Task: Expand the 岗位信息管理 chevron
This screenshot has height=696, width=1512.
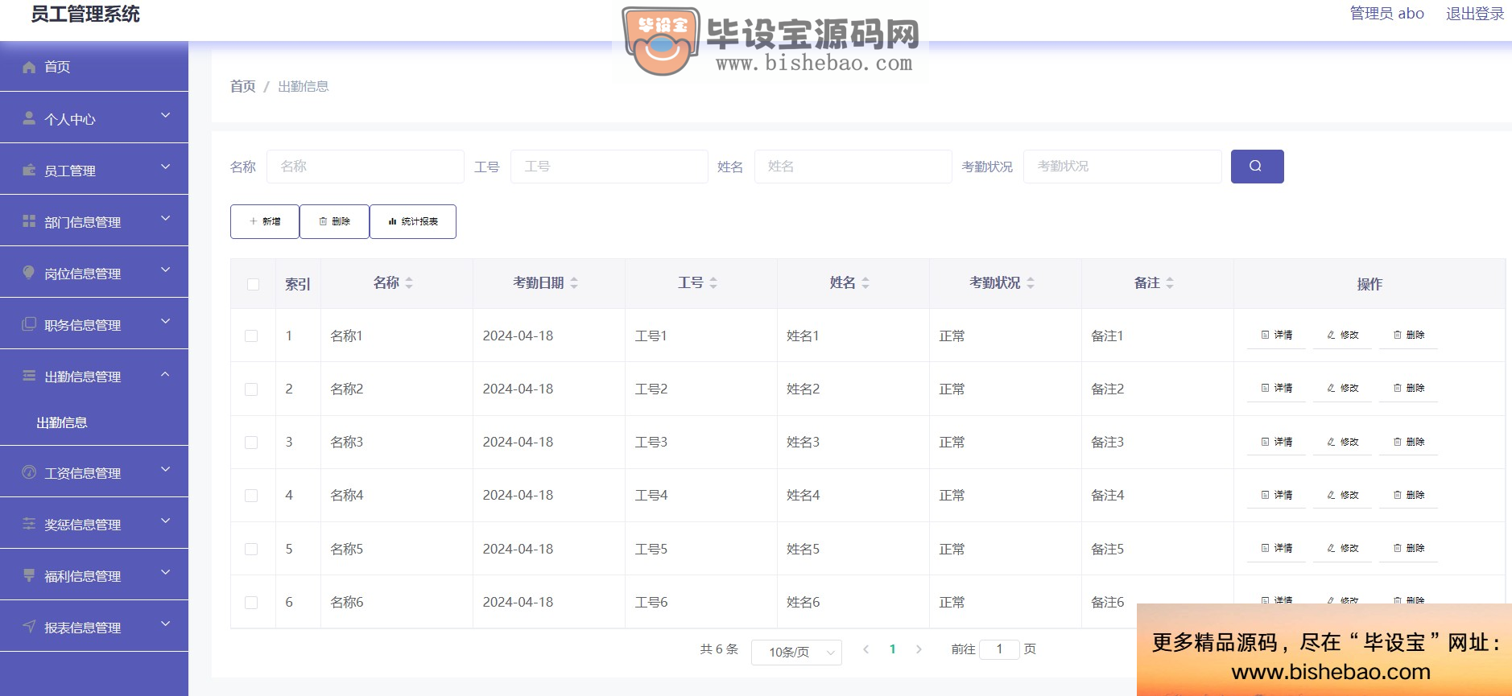Action: click(x=166, y=270)
